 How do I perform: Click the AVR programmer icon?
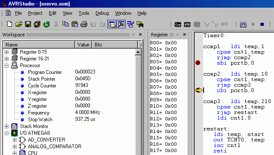[x=187, y=24]
